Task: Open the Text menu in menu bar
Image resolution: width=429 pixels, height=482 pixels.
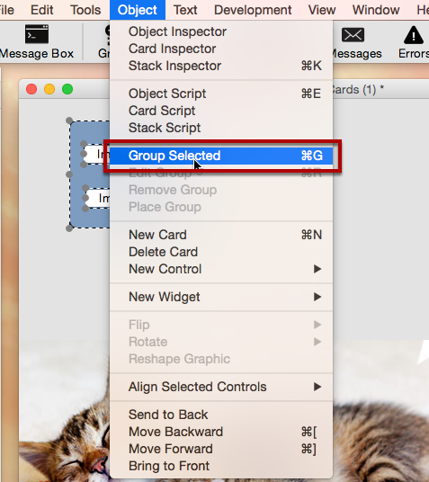Action: 185,10
